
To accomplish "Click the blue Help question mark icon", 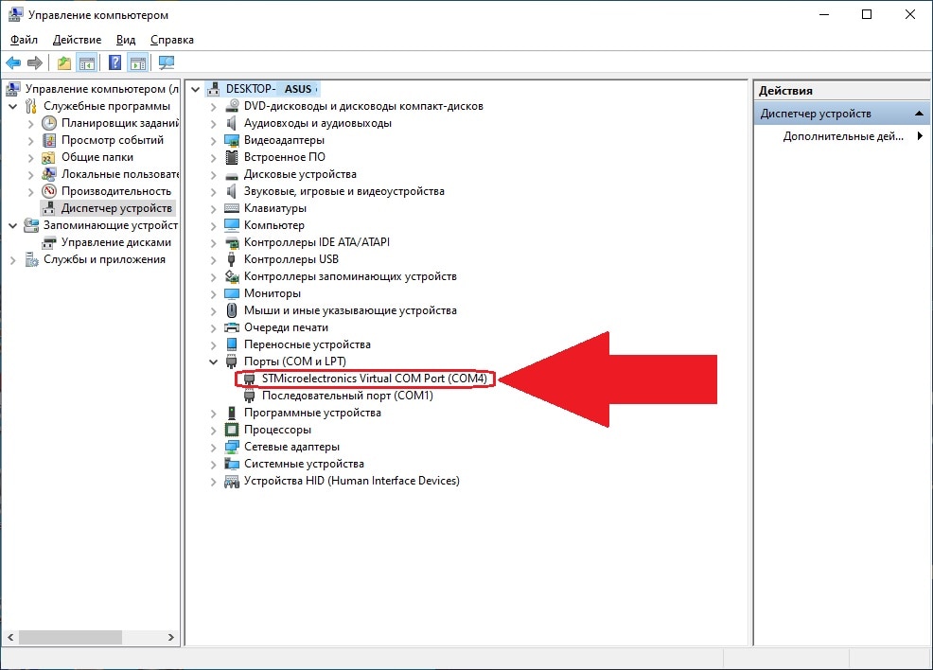I will [114, 63].
